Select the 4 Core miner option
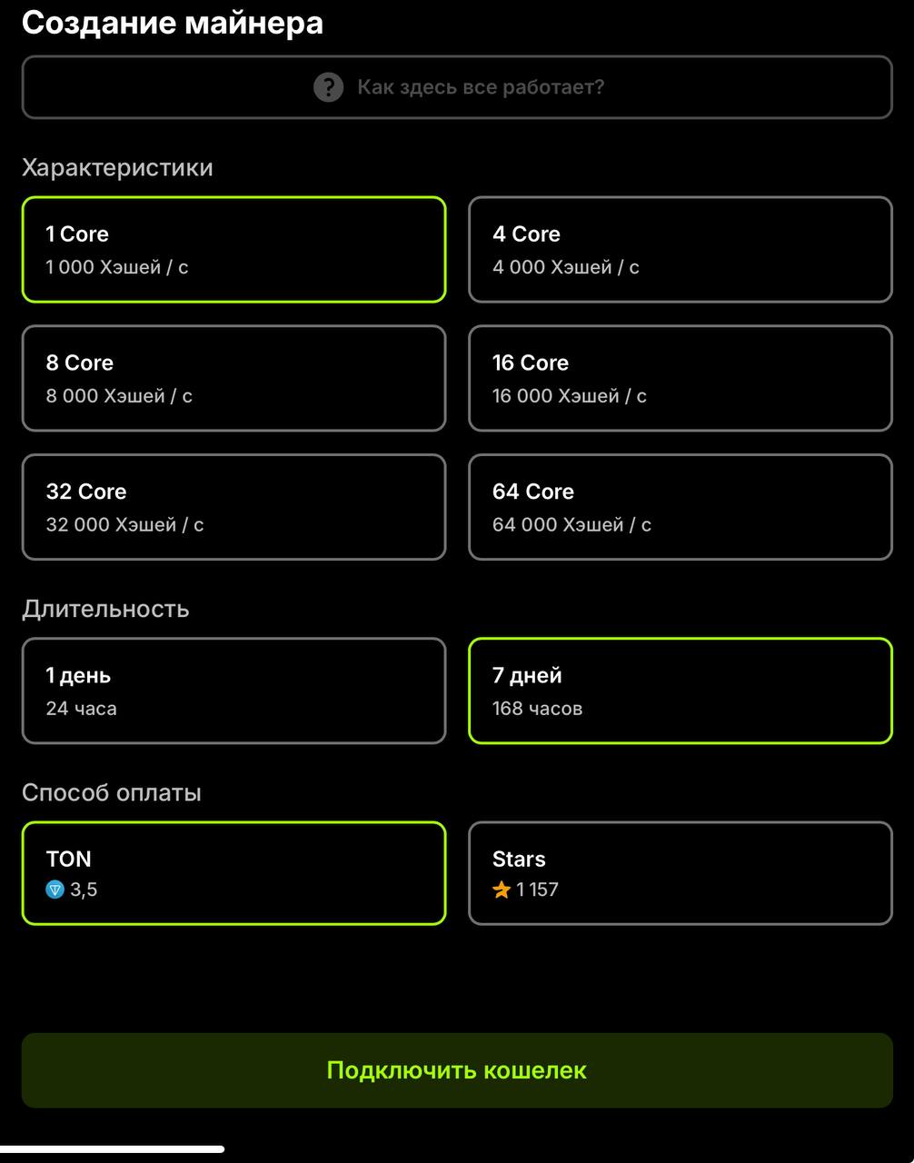The height and width of the screenshot is (1163, 914). click(x=681, y=250)
